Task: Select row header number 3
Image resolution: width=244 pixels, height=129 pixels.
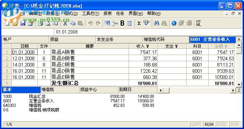Action: (7, 65)
